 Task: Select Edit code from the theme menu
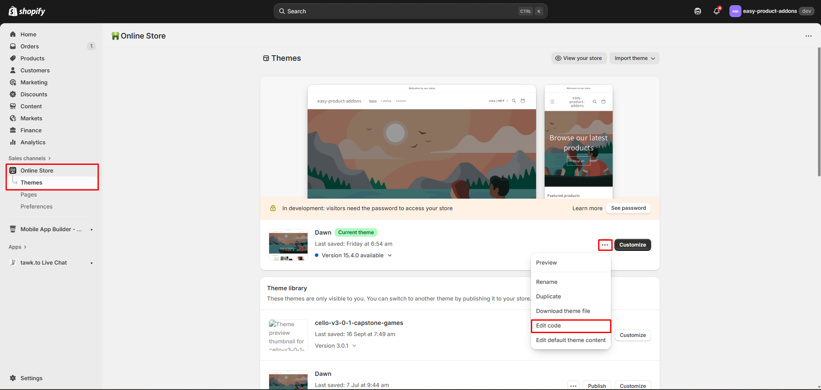[x=548, y=326]
